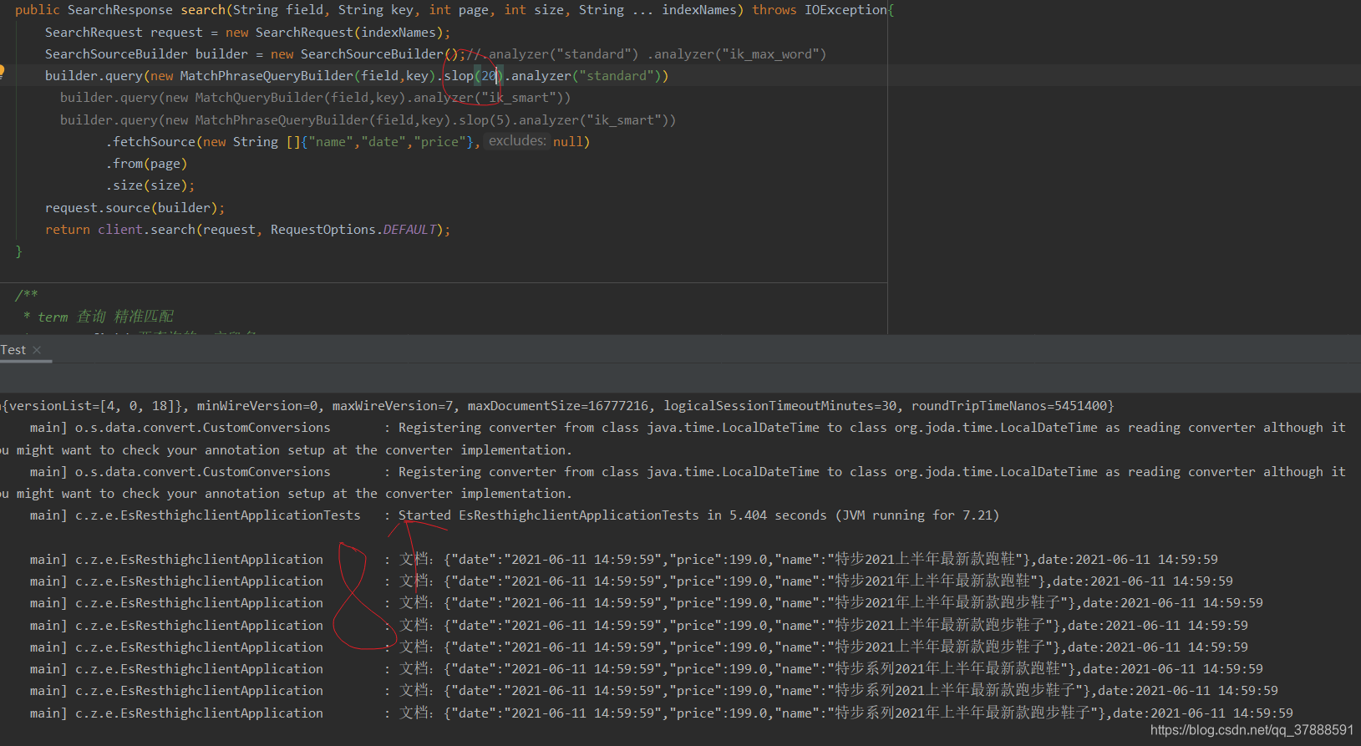Click the commented MatchQueryBuilder line
Image resolution: width=1361 pixels, height=746 pixels.
click(x=315, y=98)
